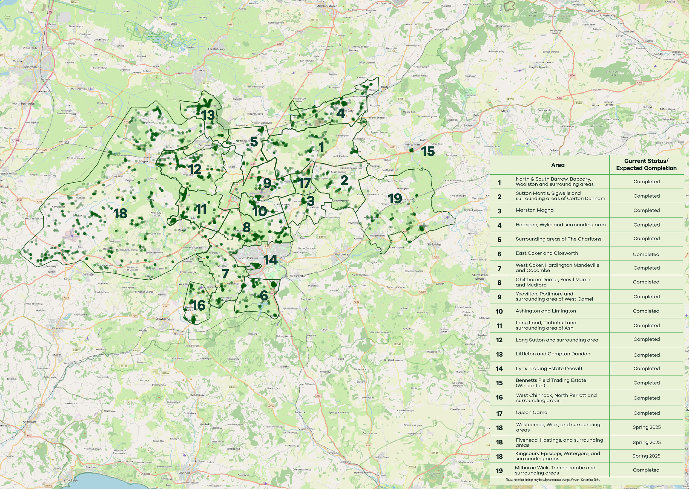Select 'Hadspen, Wyke and surrounding area' row

(x=587, y=225)
